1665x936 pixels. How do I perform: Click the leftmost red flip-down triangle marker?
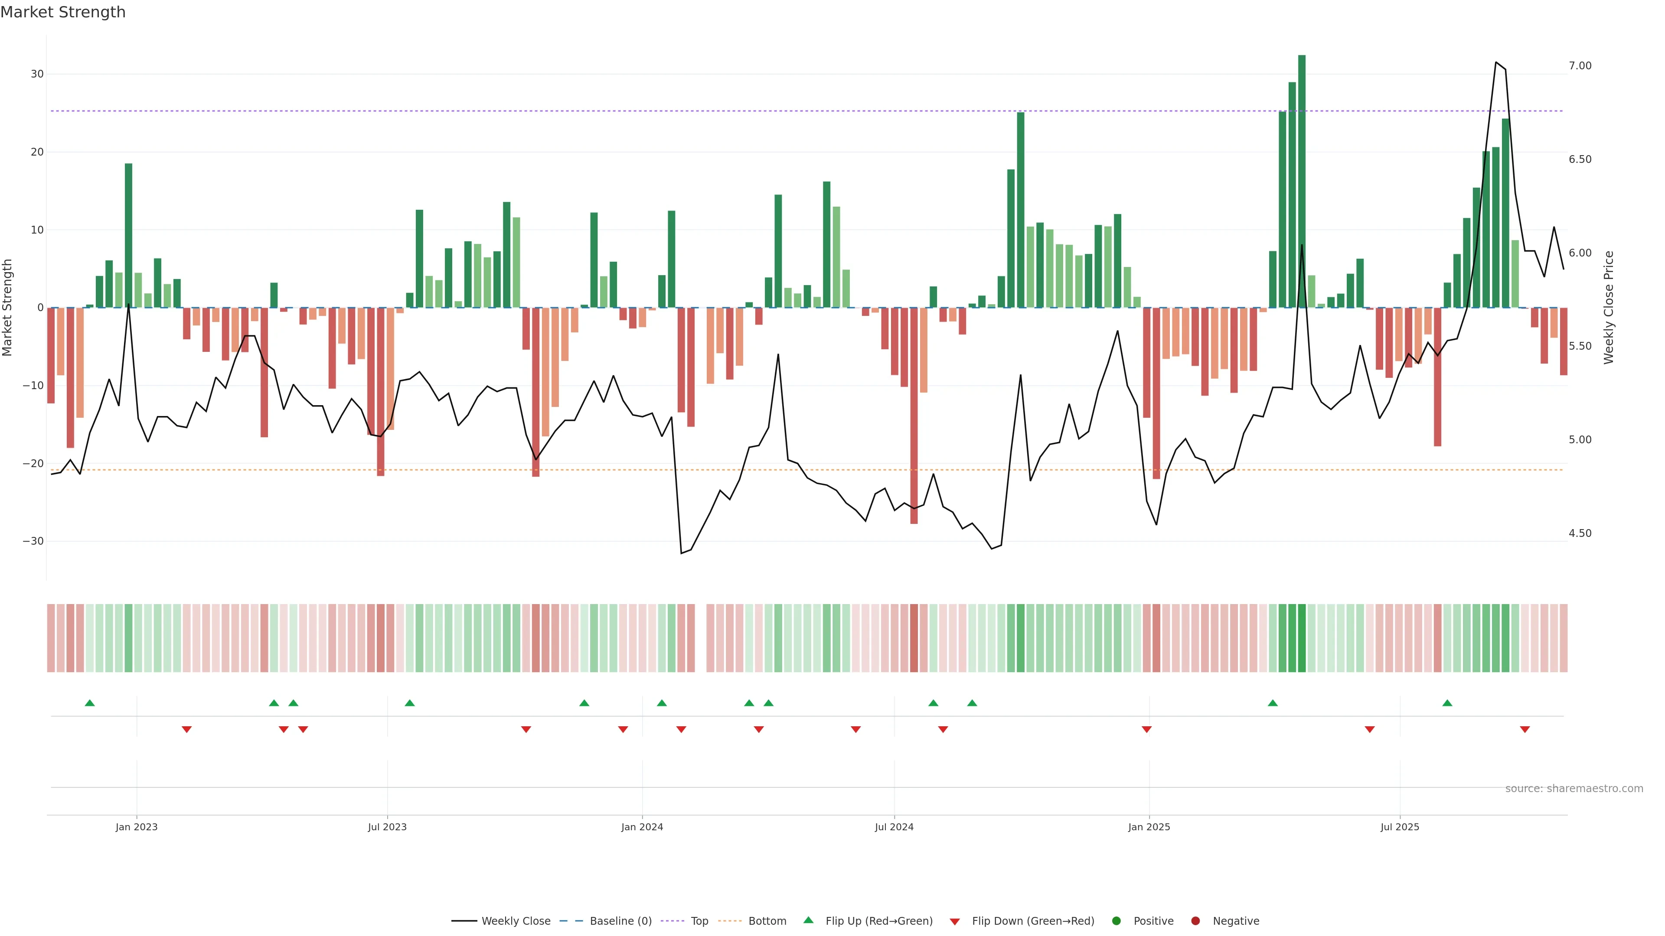(187, 729)
